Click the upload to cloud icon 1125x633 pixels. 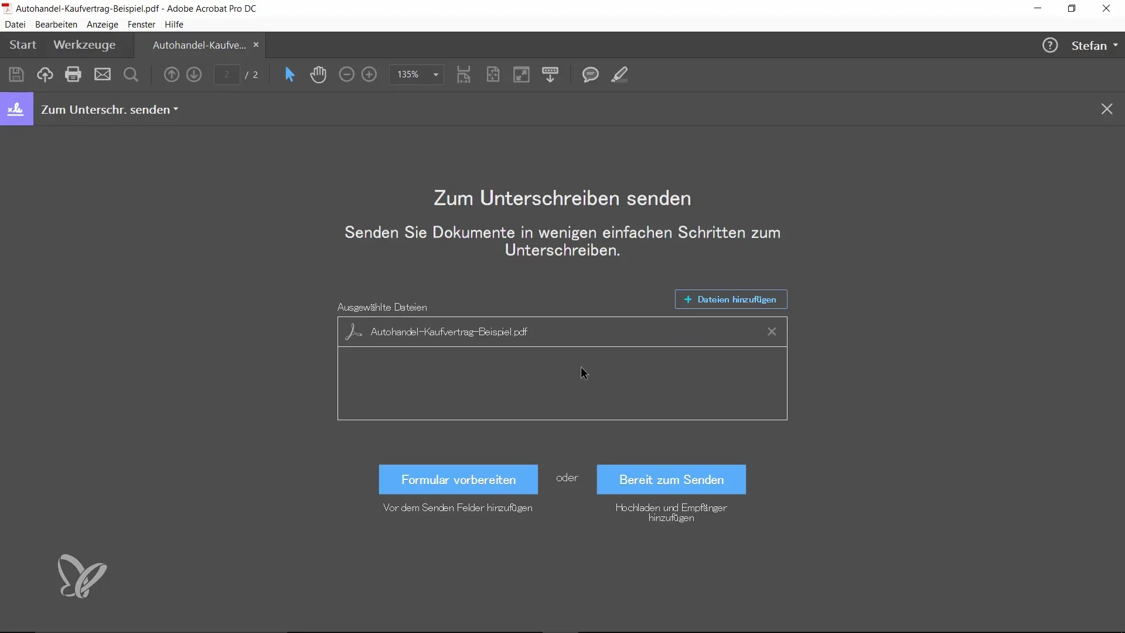coord(45,74)
